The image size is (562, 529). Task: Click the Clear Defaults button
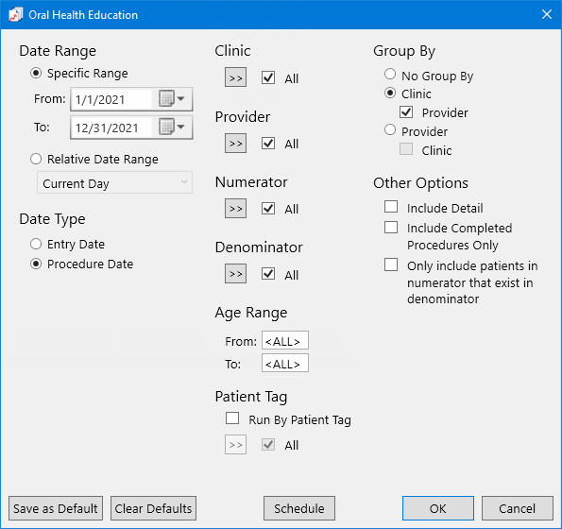(153, 508)
